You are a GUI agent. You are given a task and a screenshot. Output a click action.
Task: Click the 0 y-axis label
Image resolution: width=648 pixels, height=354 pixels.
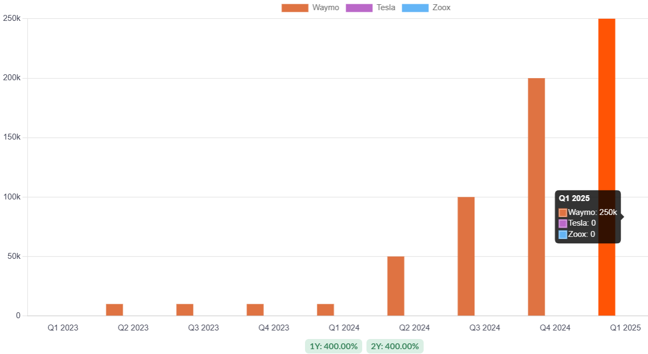[x=18, y=315]
